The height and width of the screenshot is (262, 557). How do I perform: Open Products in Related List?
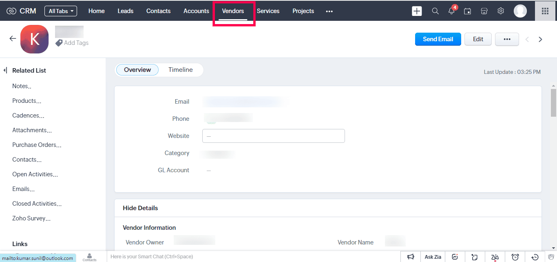[27, 101]
